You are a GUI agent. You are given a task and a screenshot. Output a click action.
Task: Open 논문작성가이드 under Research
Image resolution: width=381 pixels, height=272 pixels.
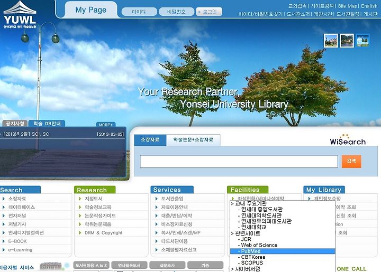click(x=100, y=216)
